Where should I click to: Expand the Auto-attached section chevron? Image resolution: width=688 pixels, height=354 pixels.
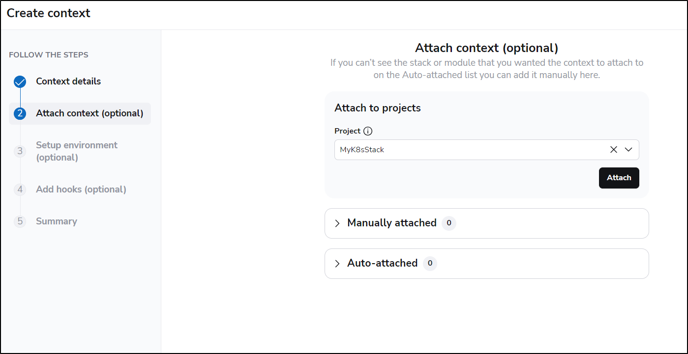[x=337, y=264]
